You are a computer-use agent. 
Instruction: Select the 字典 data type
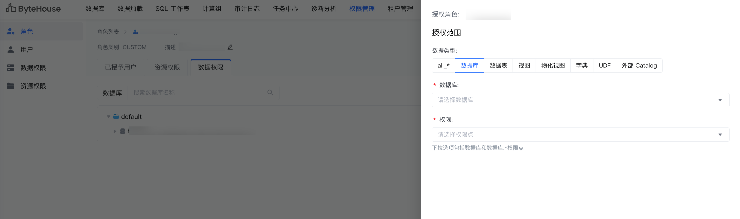tap(582, 65)
